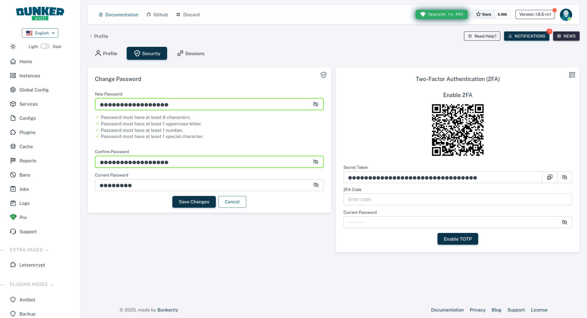Switch to the Profile tab
Image resolution: width=587 pixels, height=318 pixels.
(106, 53)
